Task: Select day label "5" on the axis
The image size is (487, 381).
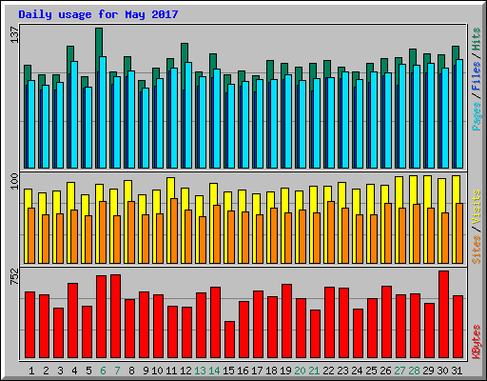Action: tap(88, 371)
